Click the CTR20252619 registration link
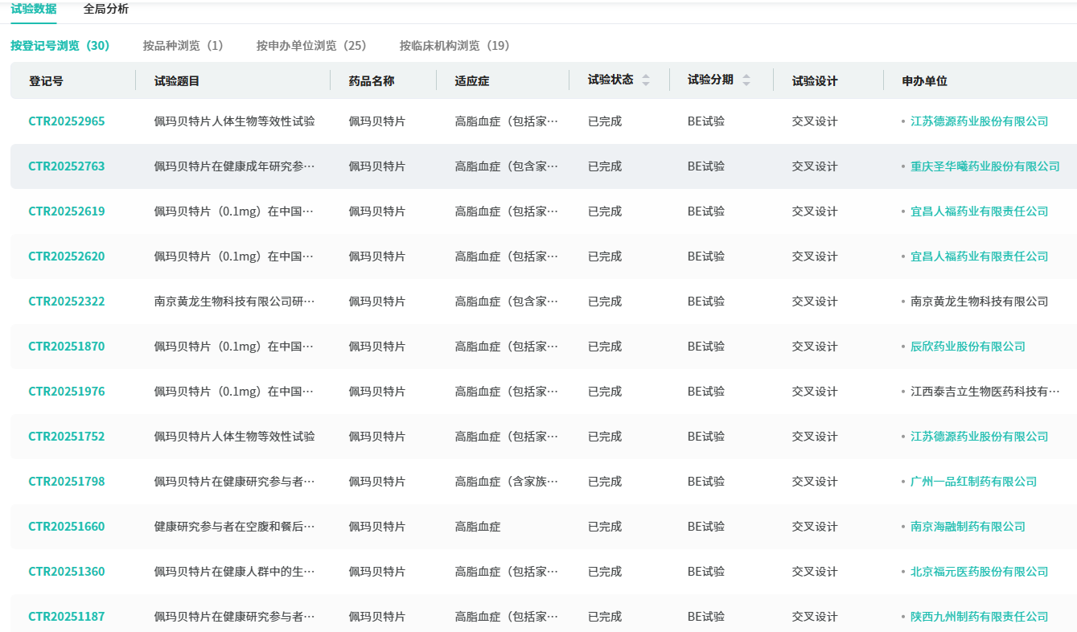 pos(67,211)
